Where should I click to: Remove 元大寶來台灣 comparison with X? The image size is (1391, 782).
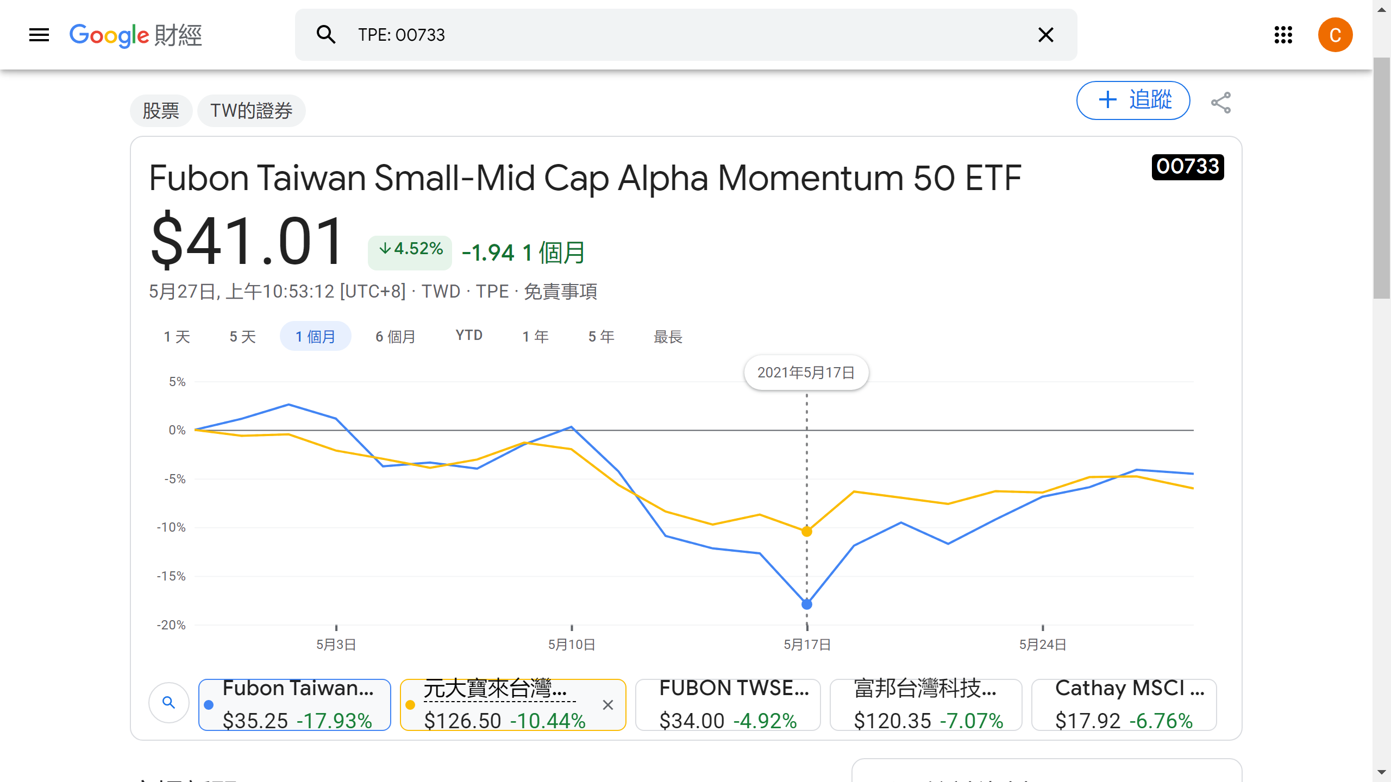click(608, 705)
